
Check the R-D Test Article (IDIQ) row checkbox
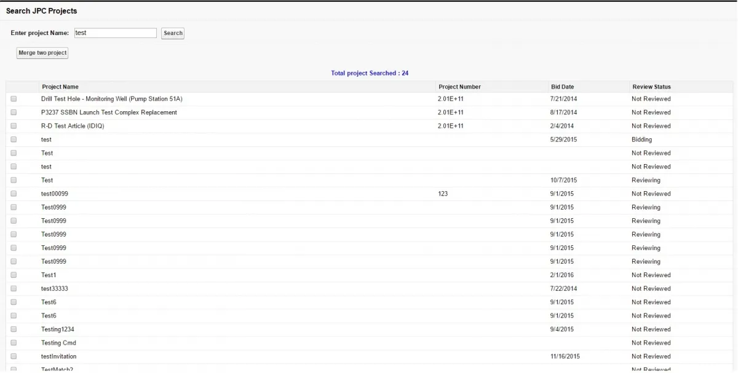point(14,126)
